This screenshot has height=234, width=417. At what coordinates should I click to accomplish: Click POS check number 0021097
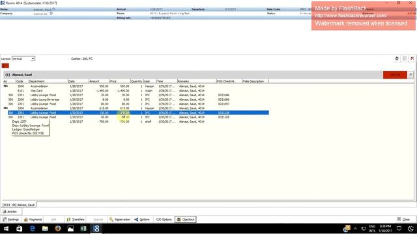click(223, 104)
